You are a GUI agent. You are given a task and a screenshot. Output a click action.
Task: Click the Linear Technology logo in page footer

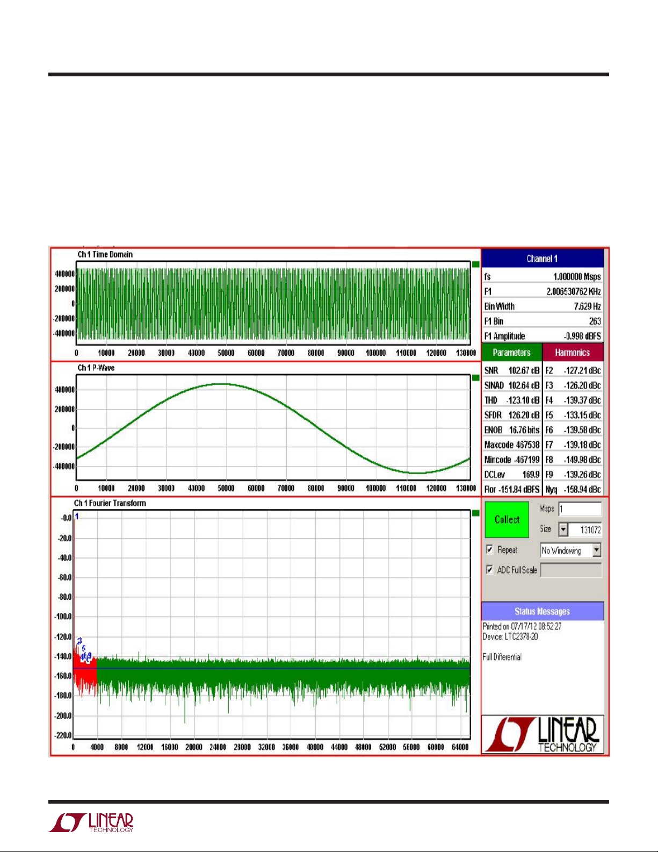coord(91,823)
